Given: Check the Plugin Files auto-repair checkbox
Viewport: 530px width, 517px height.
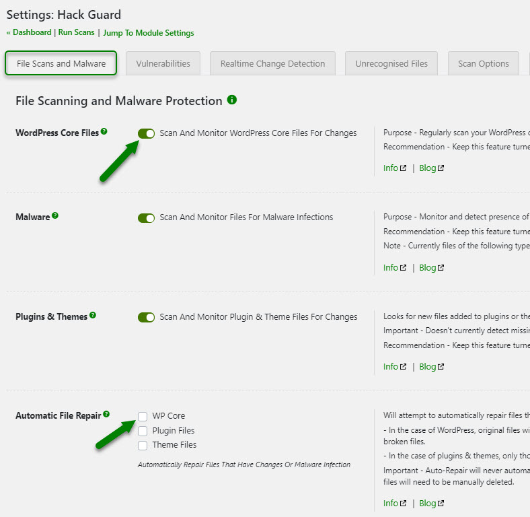Looking at the screenshot, I should [143, 431].
